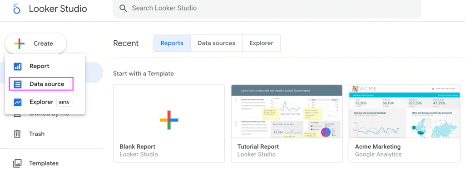Click the Data source list icon
This screenshot has height=180, width=465.
pyautogui.click(x=18, y=84)
